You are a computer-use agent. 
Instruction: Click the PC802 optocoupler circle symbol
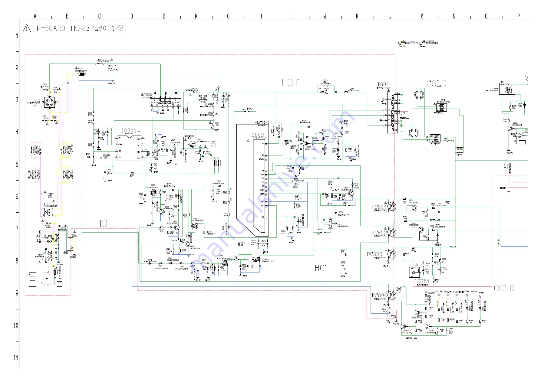[x=392, y=232]
